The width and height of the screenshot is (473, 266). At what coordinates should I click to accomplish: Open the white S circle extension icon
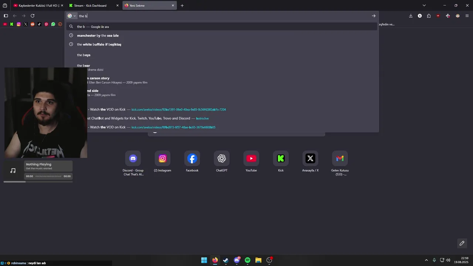click(x=420, y=16)
